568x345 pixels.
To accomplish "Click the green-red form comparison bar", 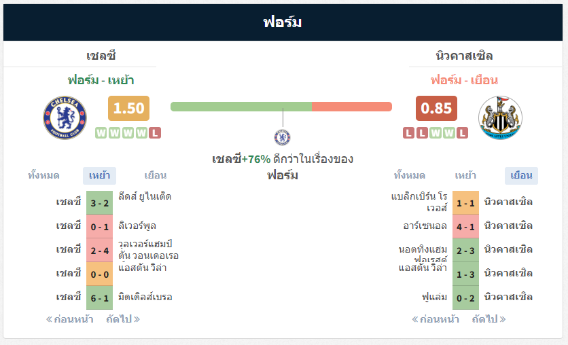I will [x=281, y=107].
